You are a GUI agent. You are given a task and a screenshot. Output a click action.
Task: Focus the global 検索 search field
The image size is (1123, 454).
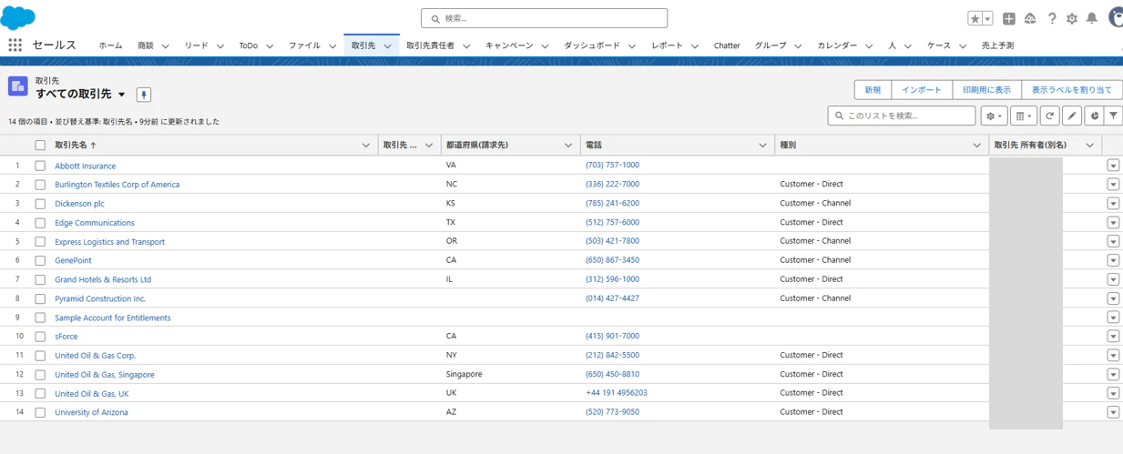[544, 18]
